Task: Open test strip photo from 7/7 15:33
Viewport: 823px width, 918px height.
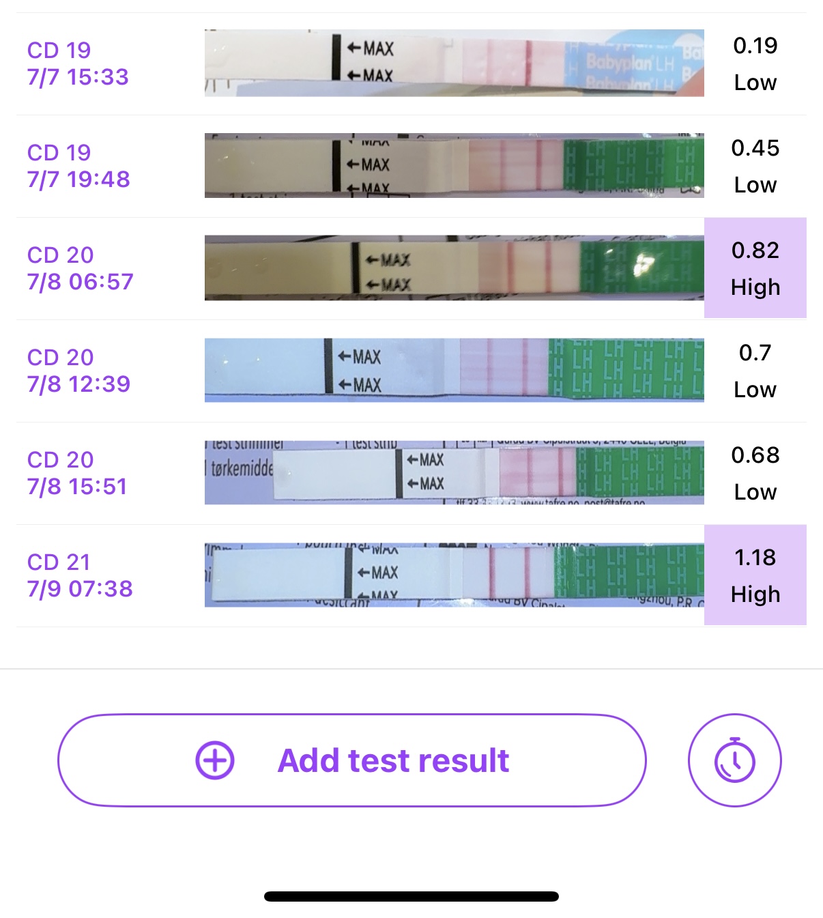Action: [454, 63]
